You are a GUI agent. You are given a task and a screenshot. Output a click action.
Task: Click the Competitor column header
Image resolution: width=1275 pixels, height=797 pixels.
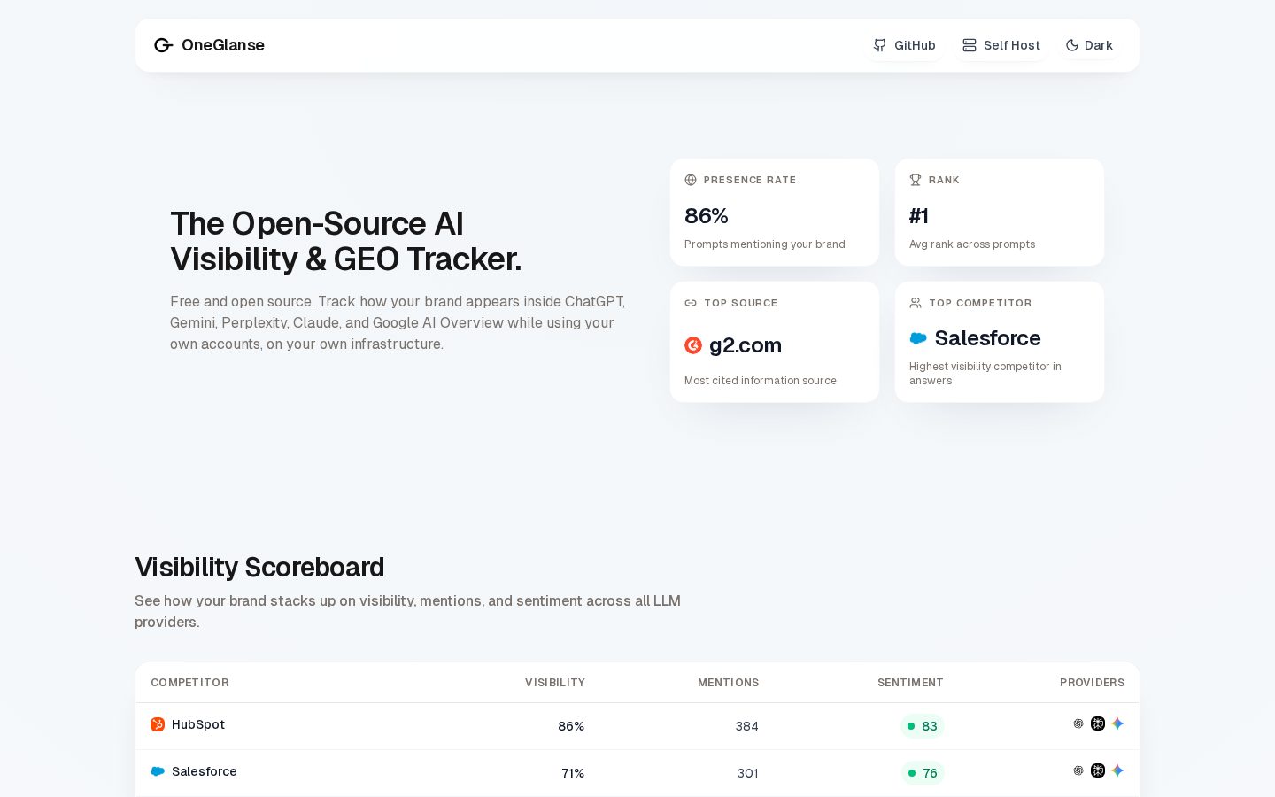coord(189,683)
